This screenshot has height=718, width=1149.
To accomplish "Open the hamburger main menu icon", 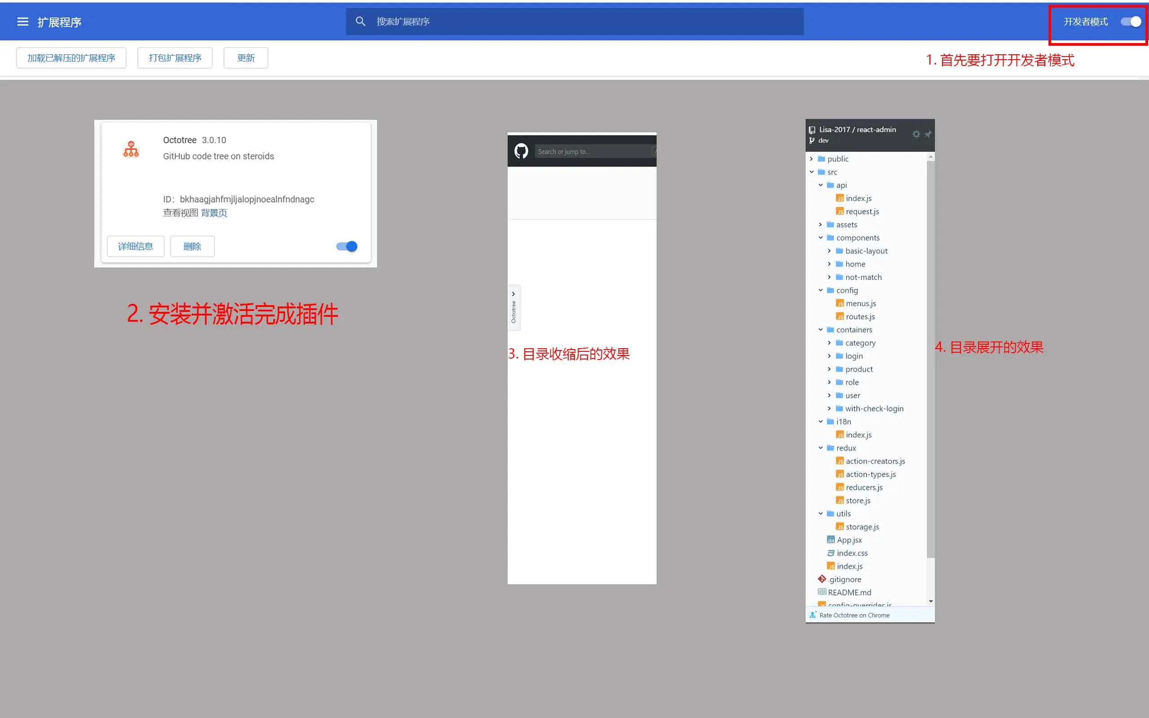I will [x=22, y=22].
